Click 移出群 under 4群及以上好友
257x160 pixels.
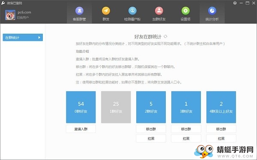[x=221, y=129]
